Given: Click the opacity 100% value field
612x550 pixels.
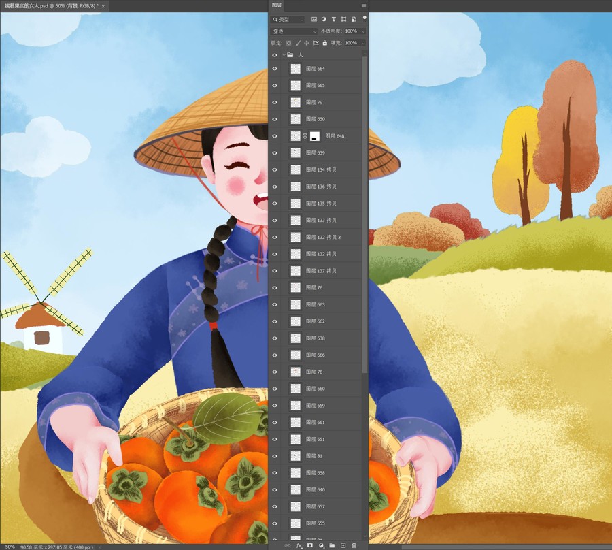Looking at the screenshot, I should (351, 31).
